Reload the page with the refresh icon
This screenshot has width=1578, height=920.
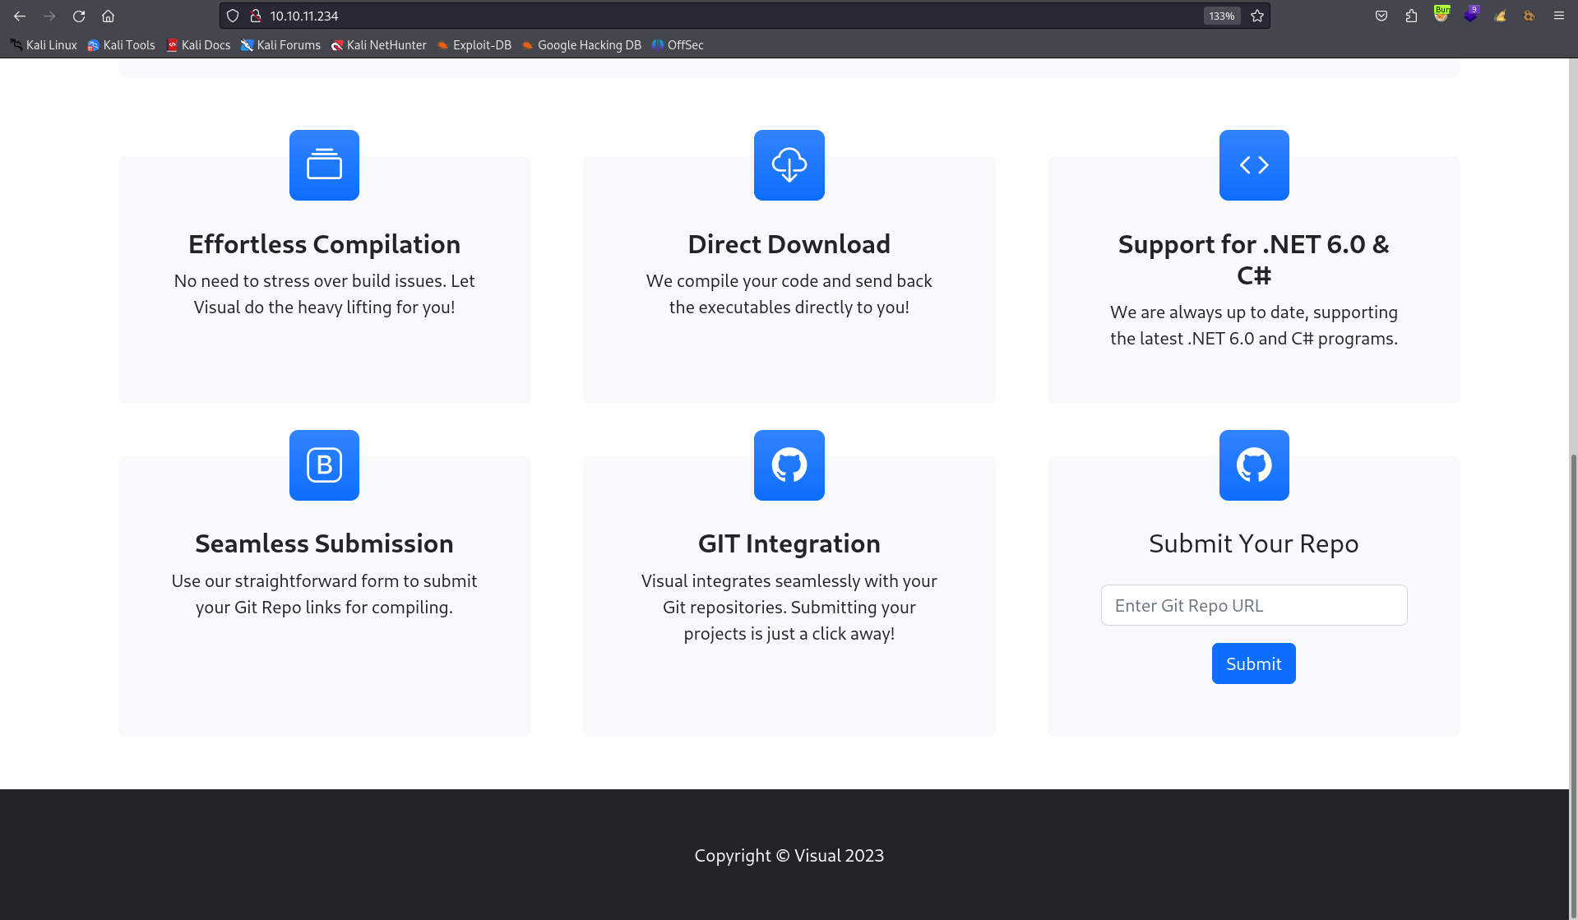click(x=79, y=16)
